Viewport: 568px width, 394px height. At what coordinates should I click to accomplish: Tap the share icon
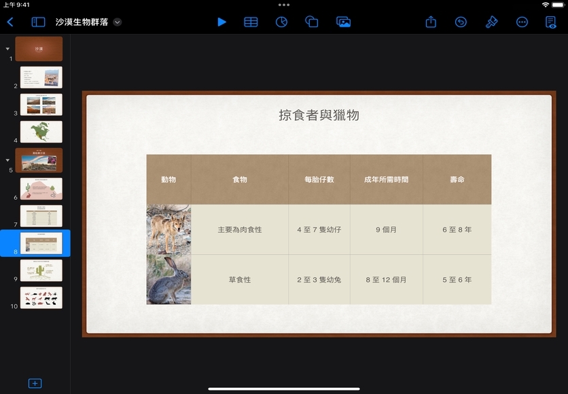click(431, 22)
